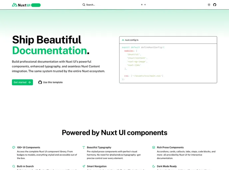Click the Nuxt UI logo
This screenshot has width=229, height=170.
[x=21, y=5]
